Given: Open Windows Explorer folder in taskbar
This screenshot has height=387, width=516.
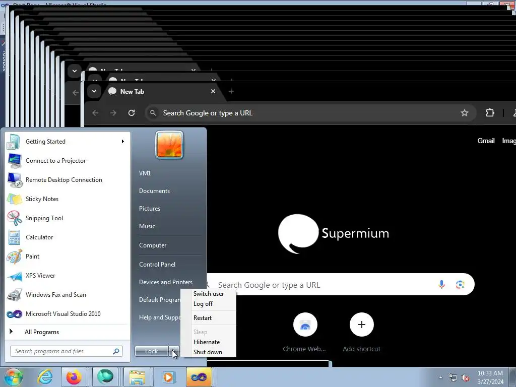Looking at the screenshot, I should 137,377.
